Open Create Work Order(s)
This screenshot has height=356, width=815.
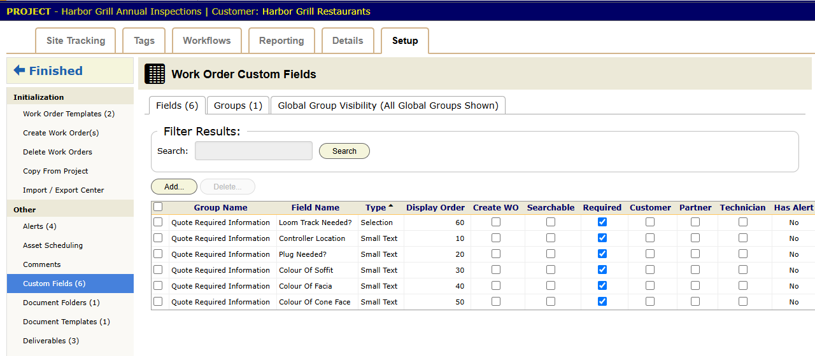(61, 133)
